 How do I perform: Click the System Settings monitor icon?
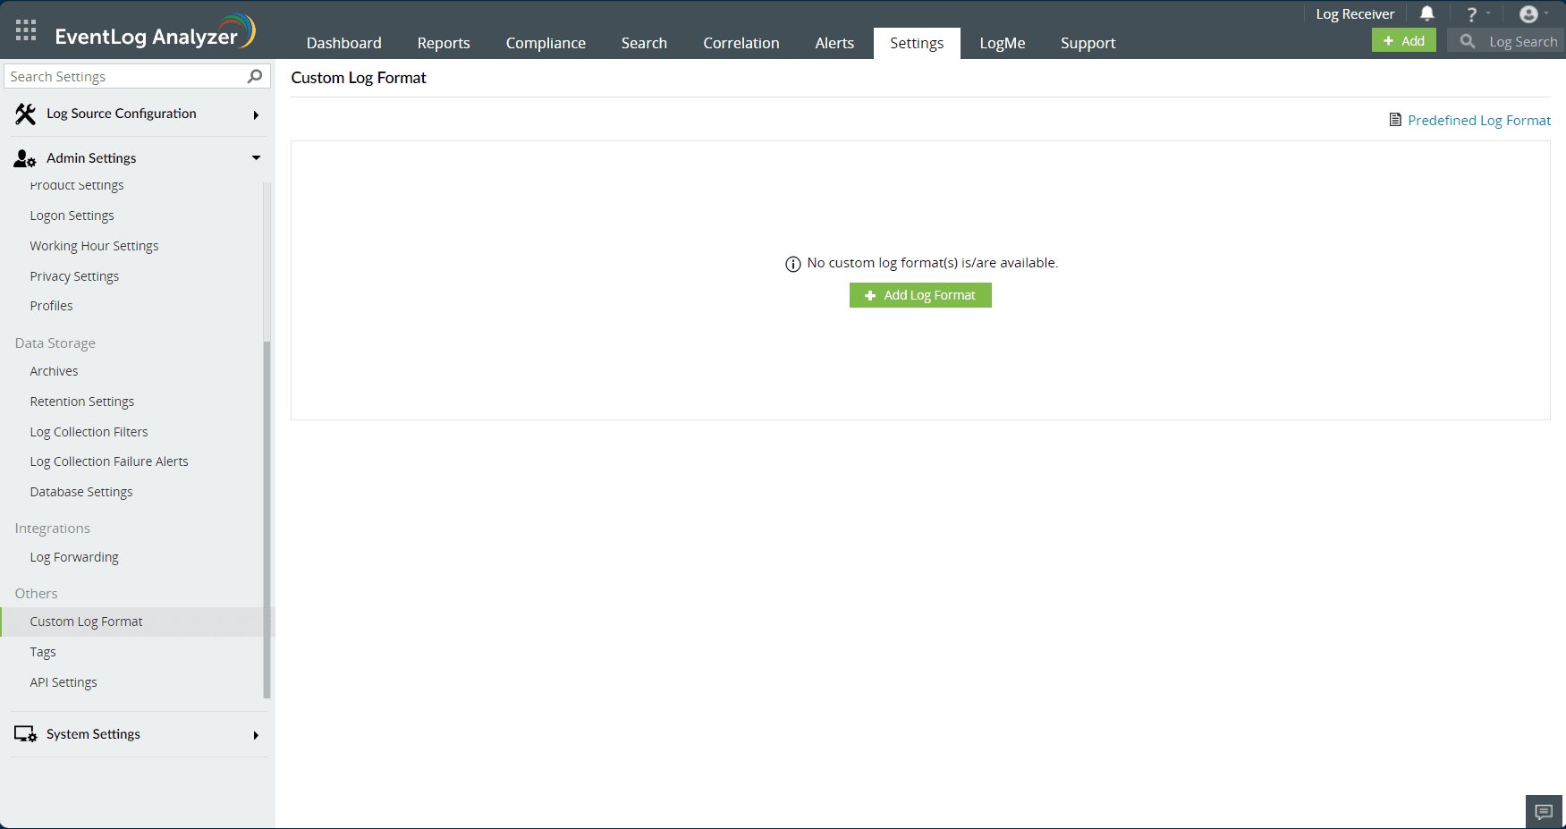click(26, 733)
